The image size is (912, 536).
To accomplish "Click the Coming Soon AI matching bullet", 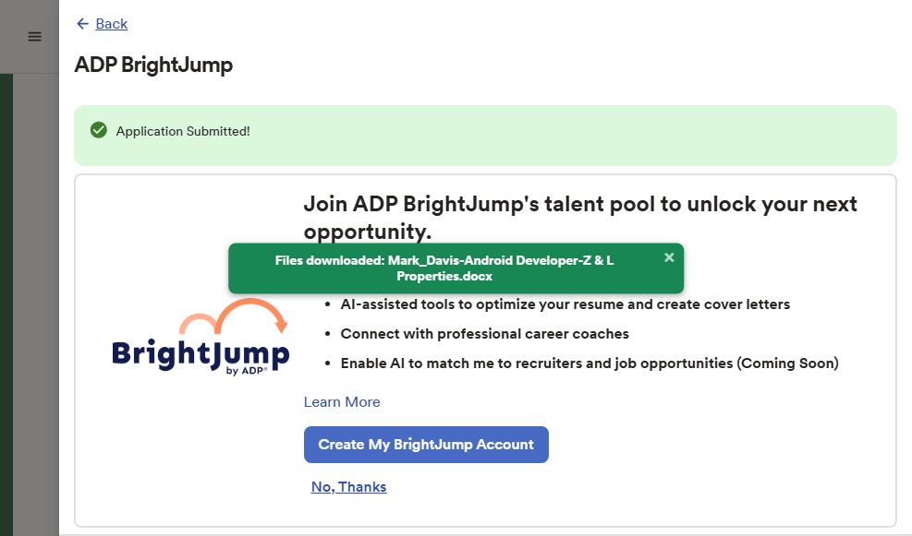I will [x=589, y=363].
